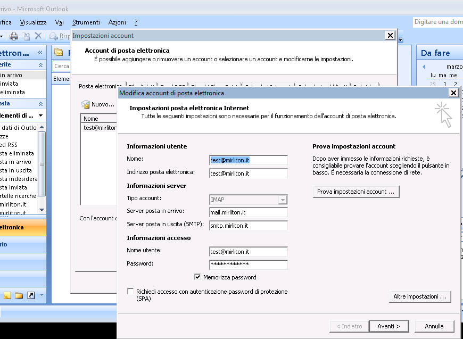The width and height of the screenshot is (463, 339).
Task: Select Posta inviata in favorites
Action: pos(23,84)
